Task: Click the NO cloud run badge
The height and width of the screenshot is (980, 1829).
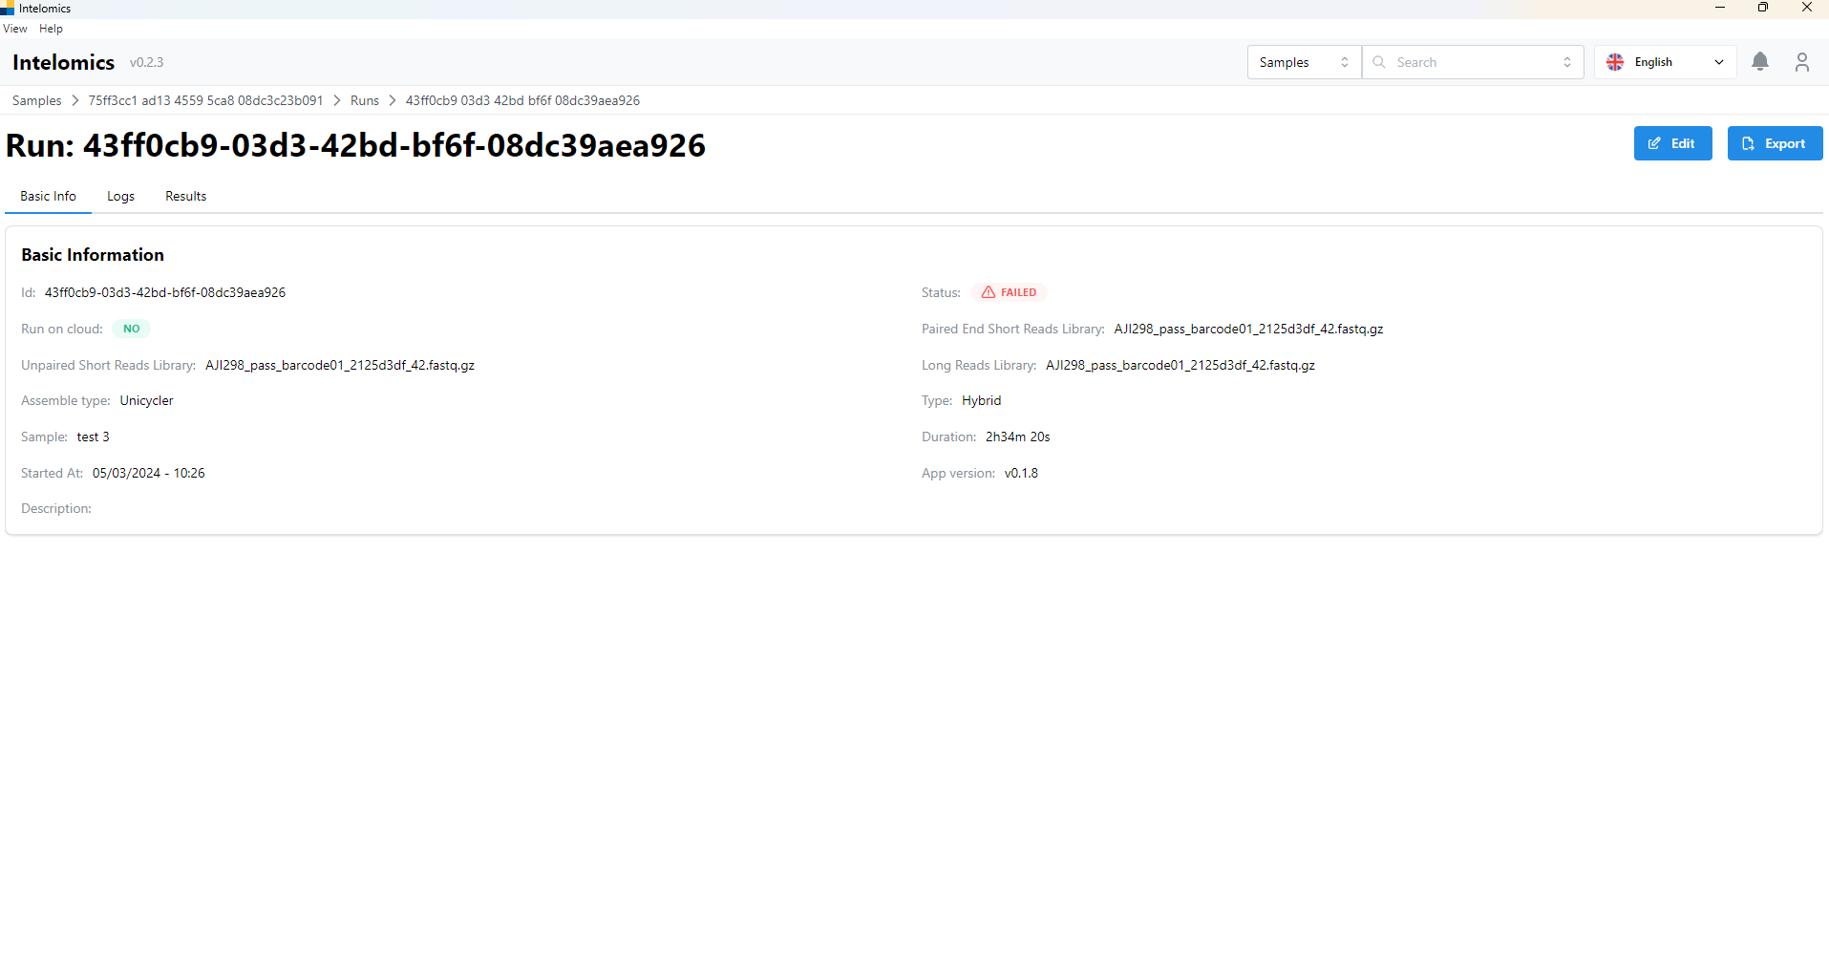Action: pyautogui.click(x=132, y=329)
